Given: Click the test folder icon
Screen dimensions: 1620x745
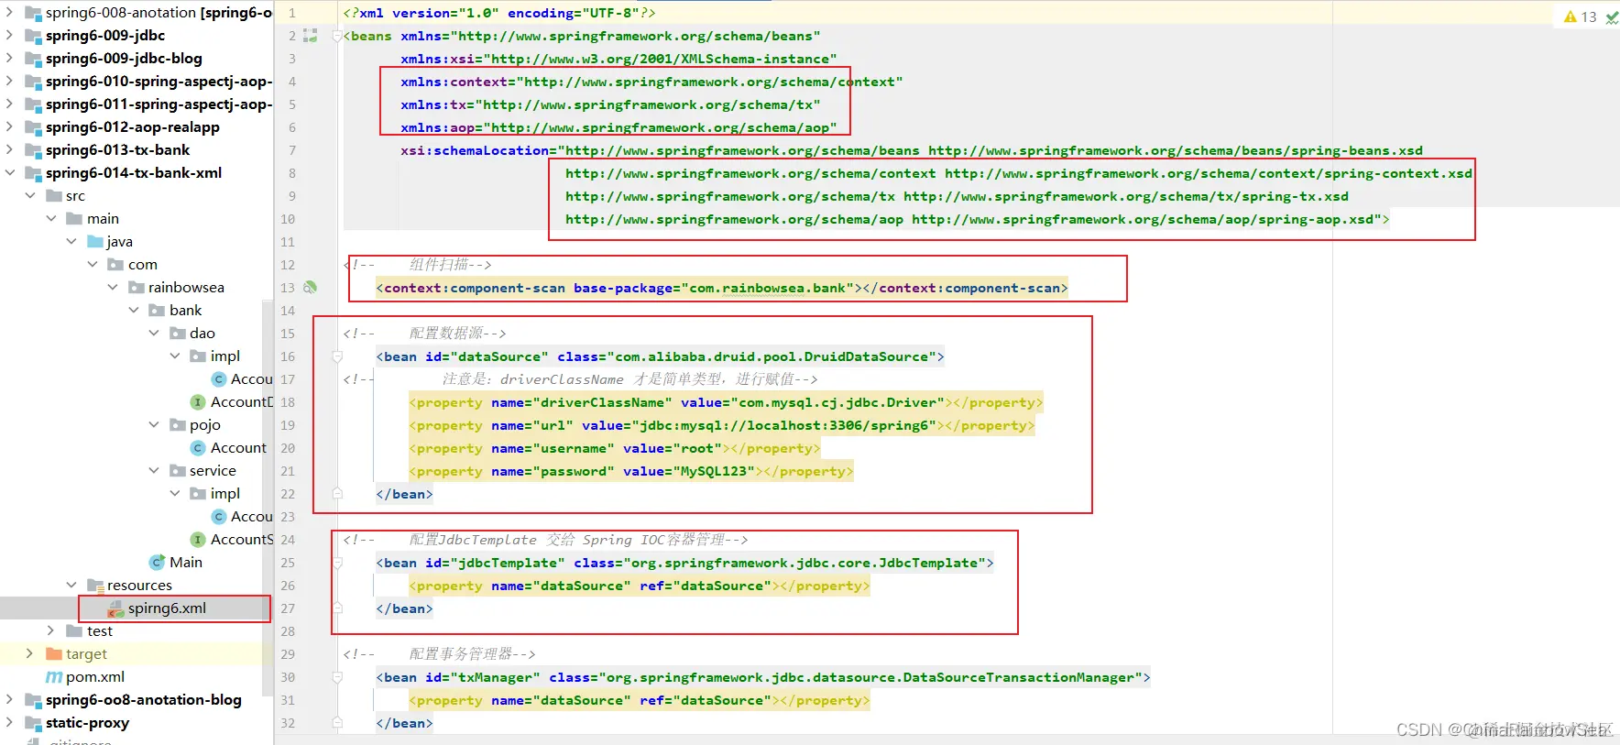Looking at the screenshot, I should pos(74,630).
